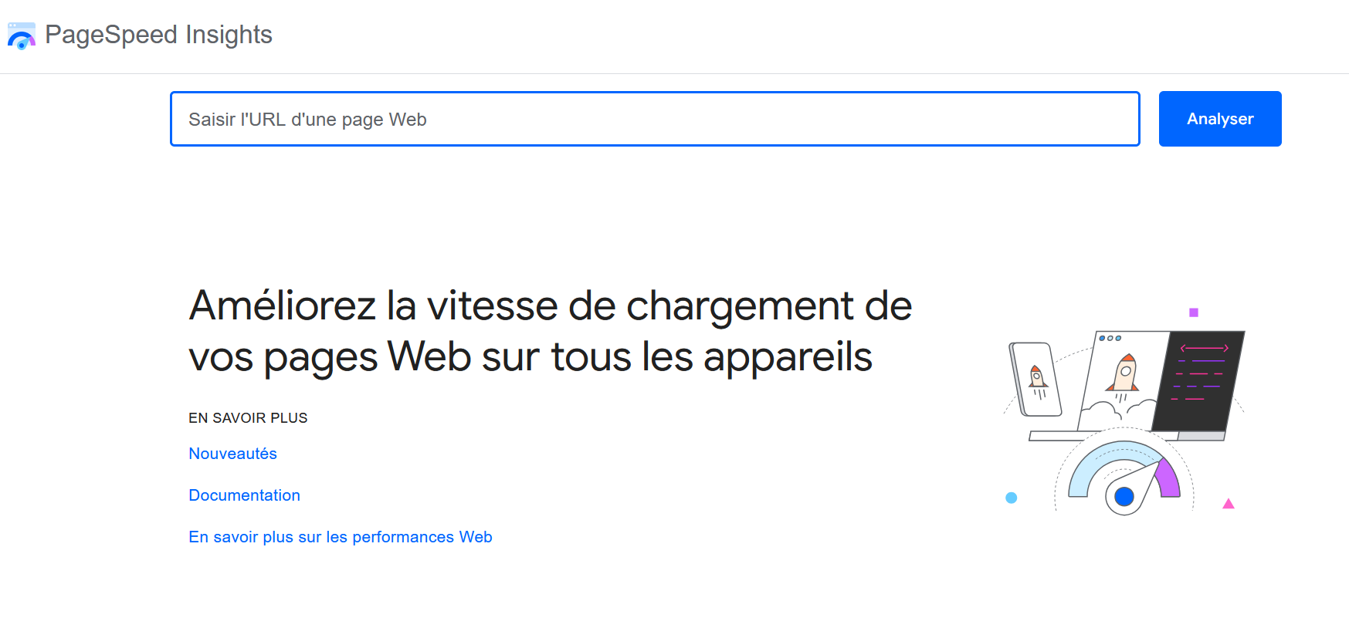Screen dimensions: 1349x628
Task: Click the "Améliorez la vitesse de chargement" heading
Action: pyautogui.click(x=550, y=331)
